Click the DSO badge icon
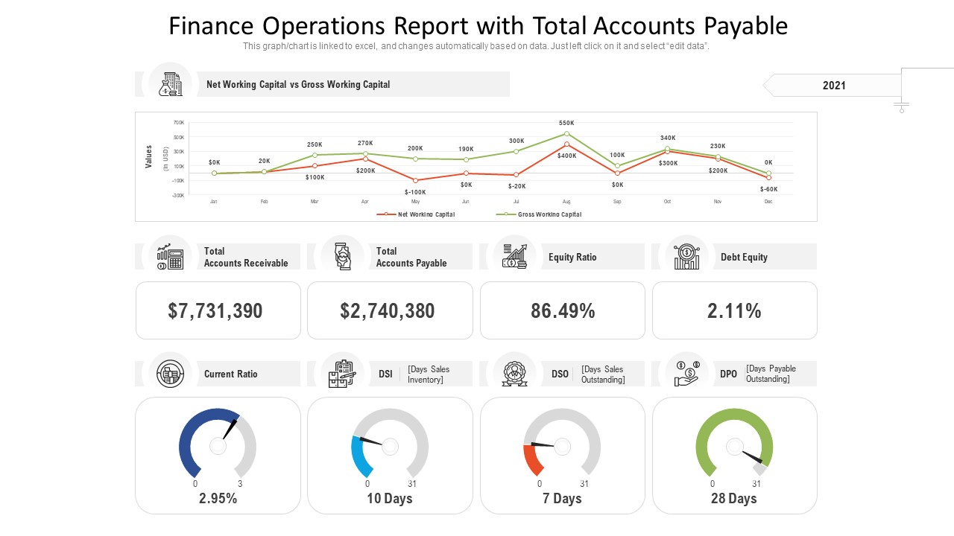 coord(514,374)
